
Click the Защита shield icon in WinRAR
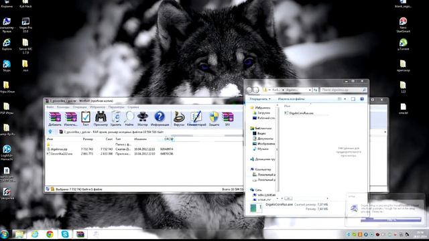(214, 119)
